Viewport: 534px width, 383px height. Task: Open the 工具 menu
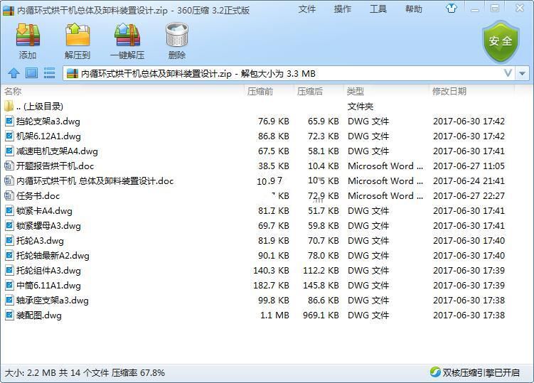tap(378, 9)
